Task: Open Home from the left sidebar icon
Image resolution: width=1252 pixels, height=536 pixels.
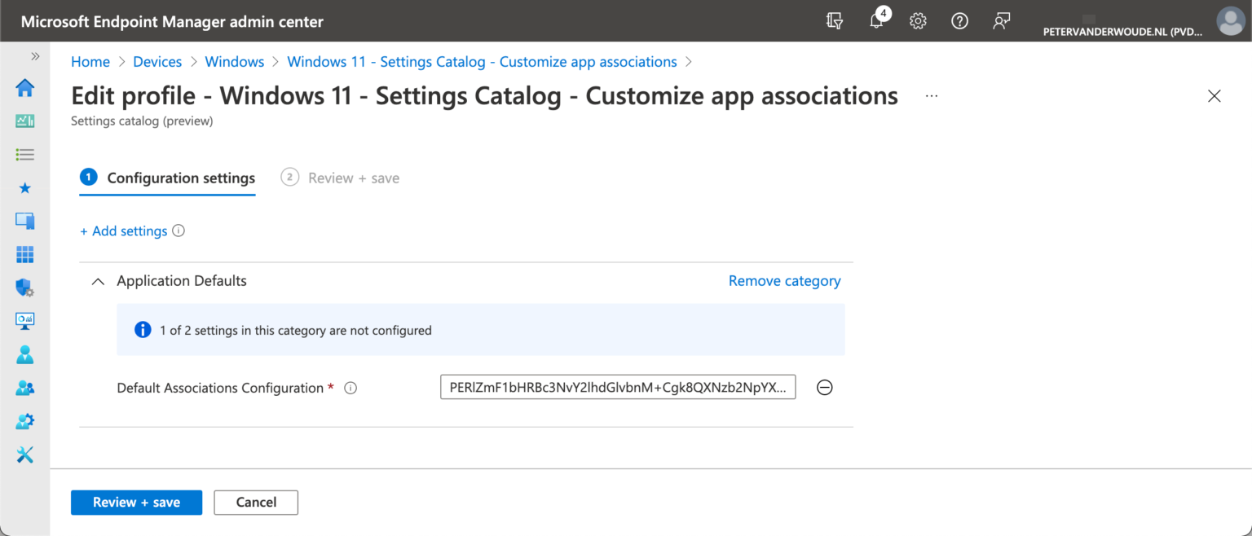Action: pos(25,88)
